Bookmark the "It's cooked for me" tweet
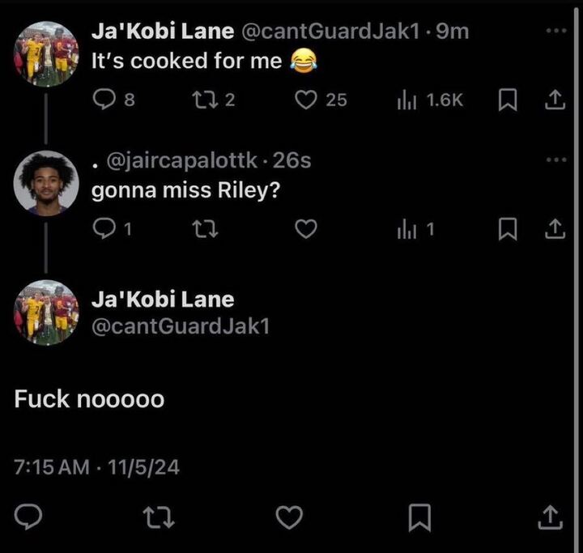583x553 pixels. click(x=506, y=100)
